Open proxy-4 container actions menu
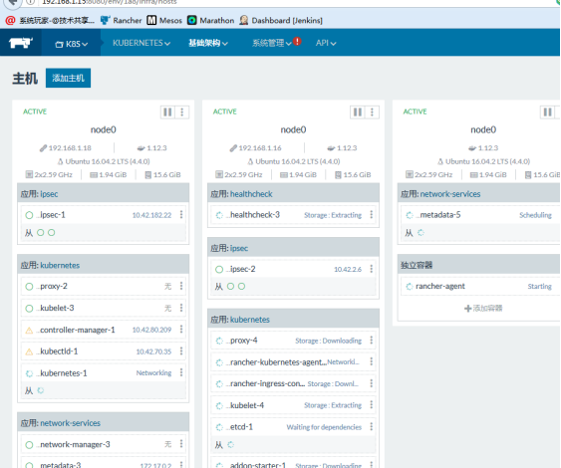The width and height of the screenshot is (561, 468). [372, 340]
